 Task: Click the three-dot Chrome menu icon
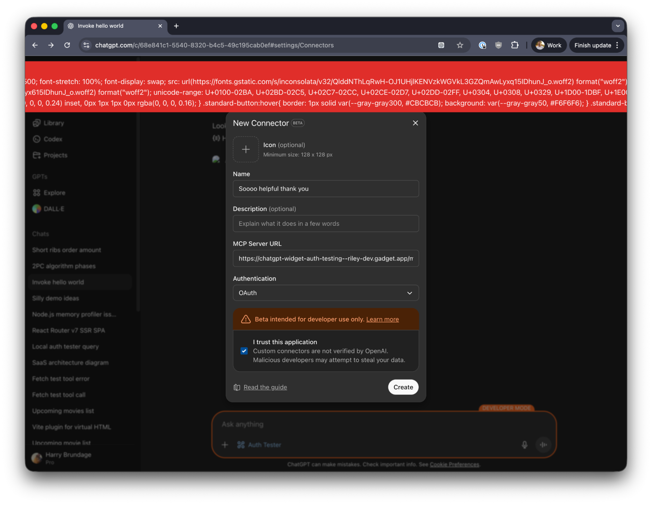click(617, 45)
